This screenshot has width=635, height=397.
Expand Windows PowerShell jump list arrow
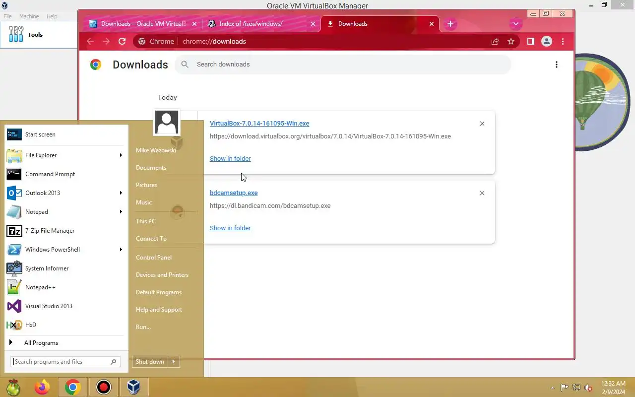(x=121, y=250)
